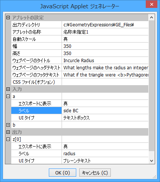The height and width of the screenshot is (182, 160).
Task: Edit the アプレットの名称 value 名称未指定1
Action: click(x=105, y=32)
